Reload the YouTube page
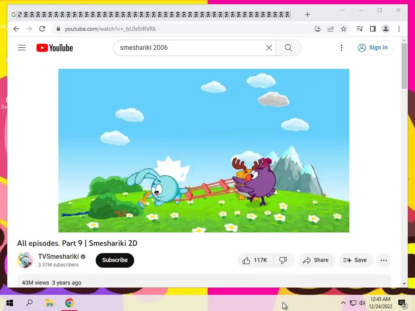Viewport: 415px width, 311px height. click(42, 29)
